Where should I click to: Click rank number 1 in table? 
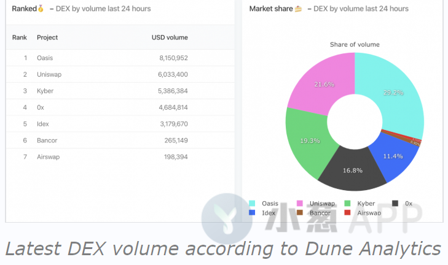(25, 58)
